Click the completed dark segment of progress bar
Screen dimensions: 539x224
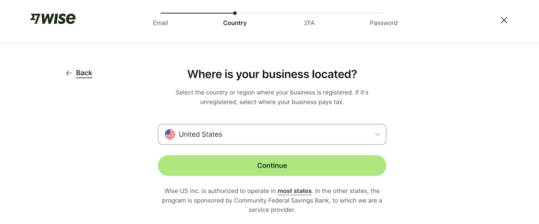point(198,13)
